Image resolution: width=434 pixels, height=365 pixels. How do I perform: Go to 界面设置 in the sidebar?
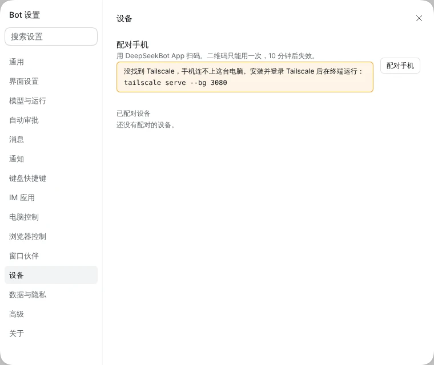[x=51, y=82]
